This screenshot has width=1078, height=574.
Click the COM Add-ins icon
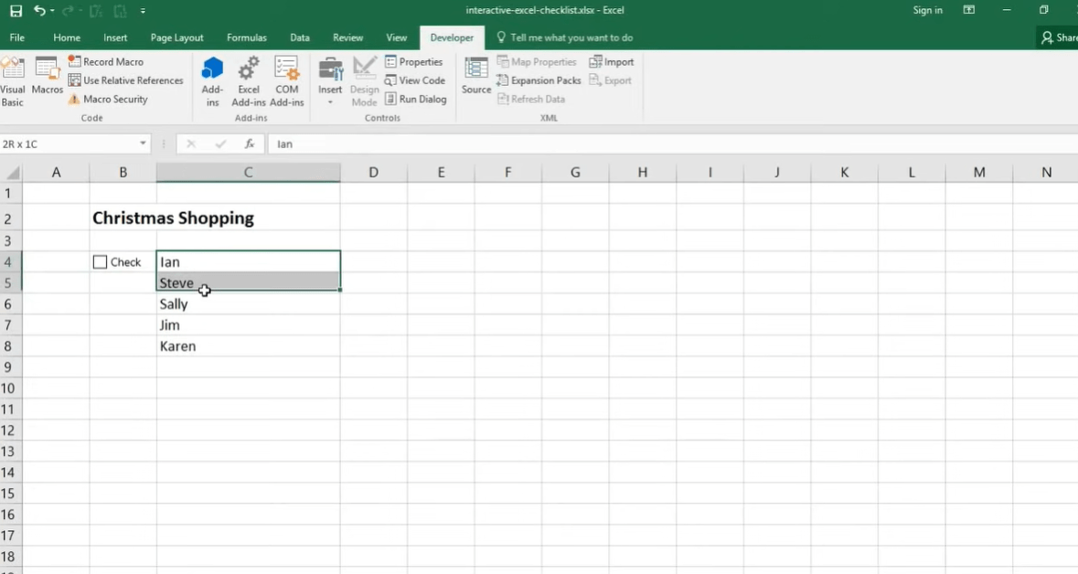pyautogui.click(x=287, y=80)
